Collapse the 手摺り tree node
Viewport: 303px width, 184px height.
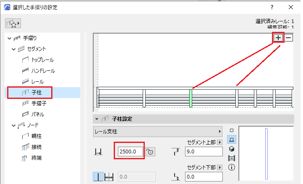pos(9,38)
